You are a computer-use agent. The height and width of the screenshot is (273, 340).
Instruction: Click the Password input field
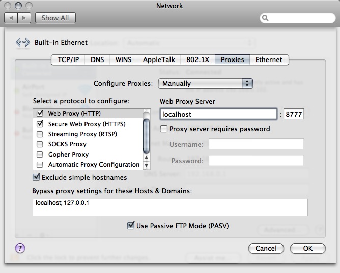point(256,161)
